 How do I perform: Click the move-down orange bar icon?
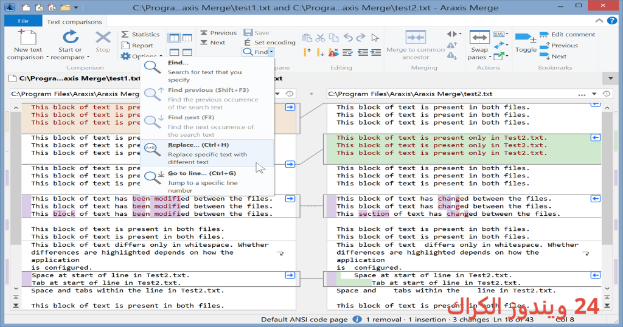click(320, 52)
